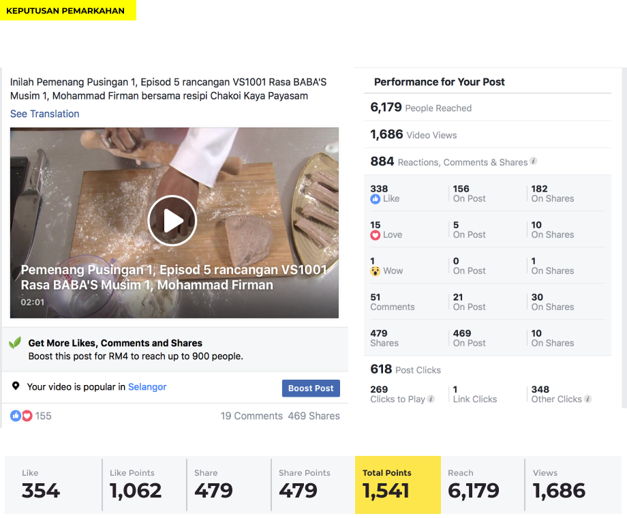Click the green leaf boost suggestion icon

[x=15, y=343]
